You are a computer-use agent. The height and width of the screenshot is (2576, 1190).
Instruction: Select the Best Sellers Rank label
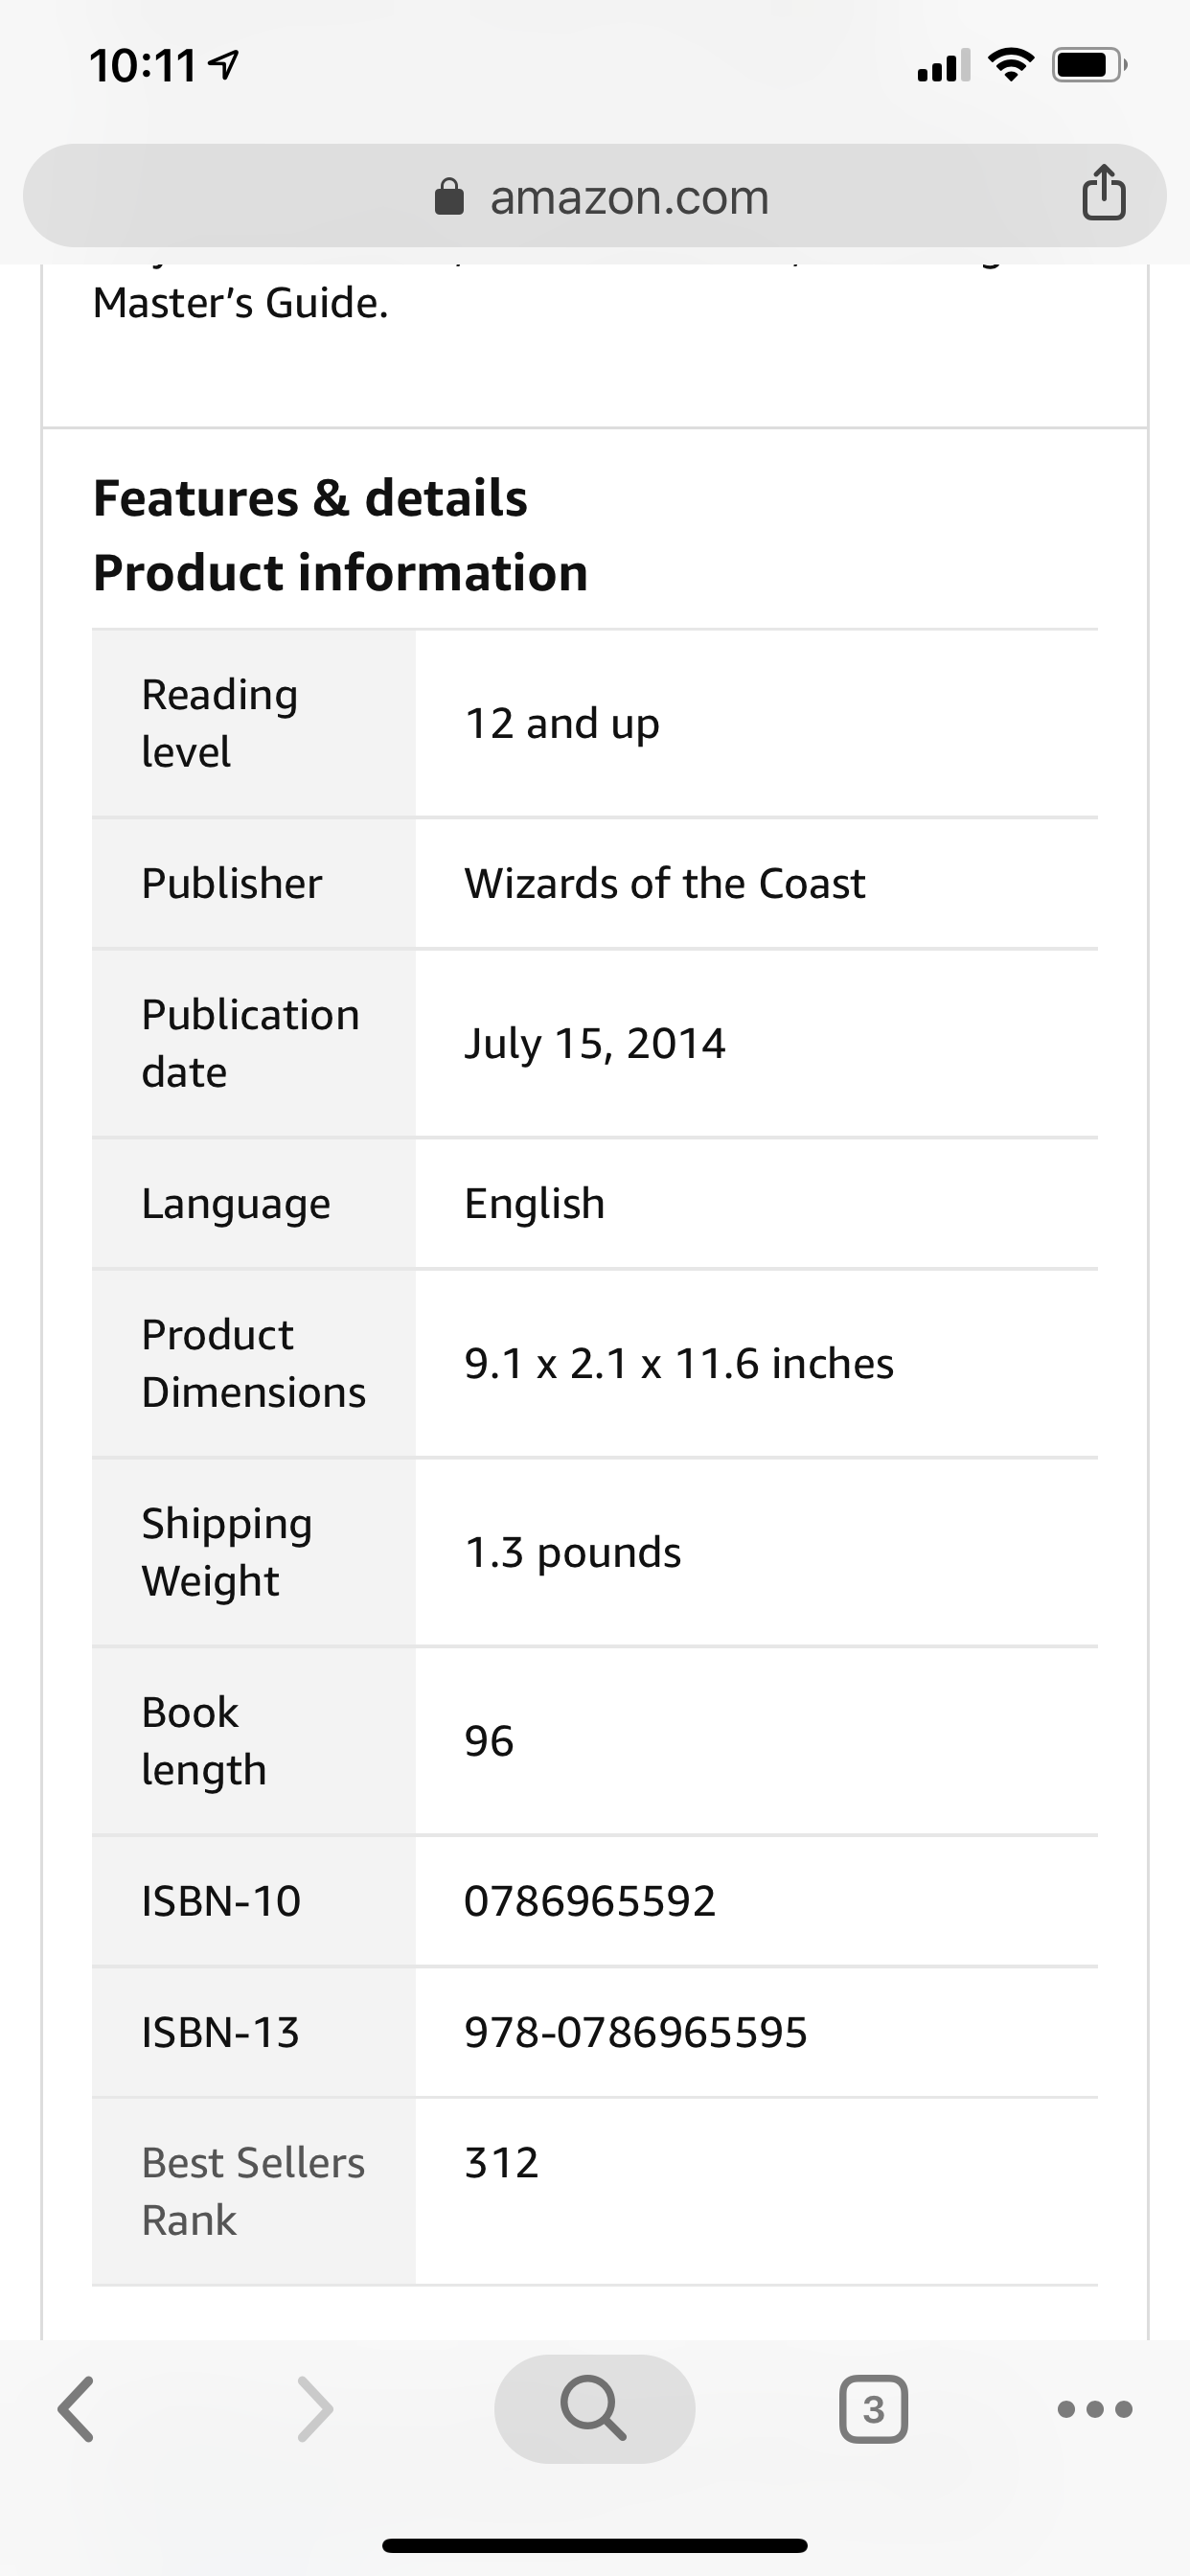pos(253,2191)
